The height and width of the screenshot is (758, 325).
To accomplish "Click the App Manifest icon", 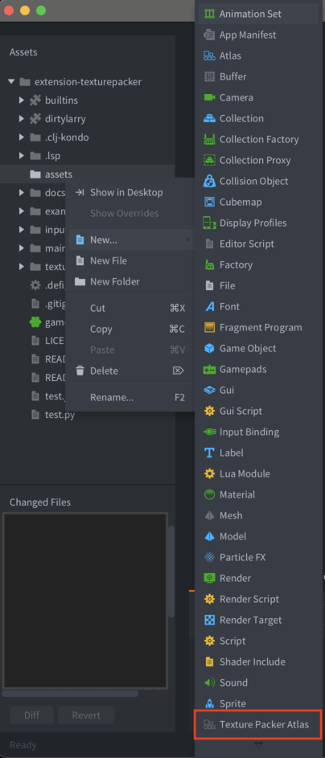I will point(209,35).
